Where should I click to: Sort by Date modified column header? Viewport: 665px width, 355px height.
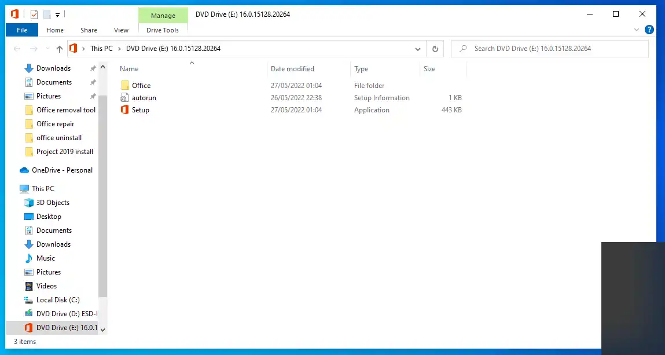point(292,69)
